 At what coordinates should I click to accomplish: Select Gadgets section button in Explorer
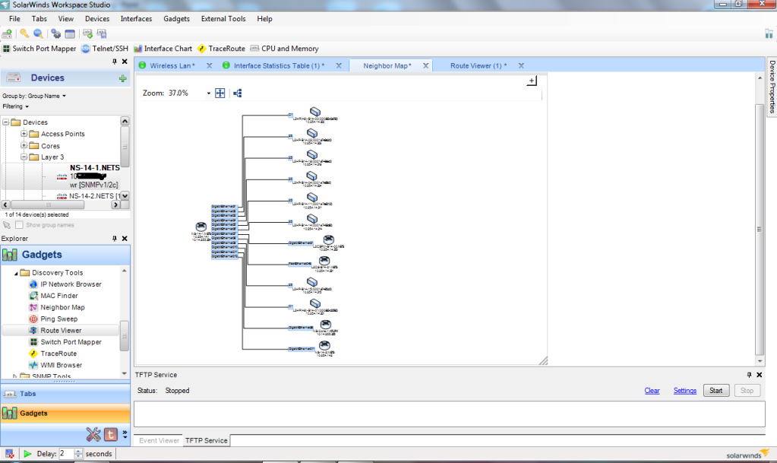(65, 413)
